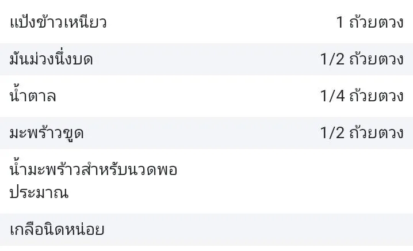Click ถ้วยตวง unit in the มะพร้าวขูด row
This screenshot has width=413, height=251.
[x=377, y=133]
